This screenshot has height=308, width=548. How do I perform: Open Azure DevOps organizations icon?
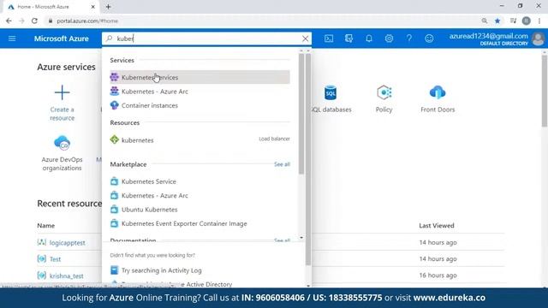pyautogui.click(x=62, y=143)
